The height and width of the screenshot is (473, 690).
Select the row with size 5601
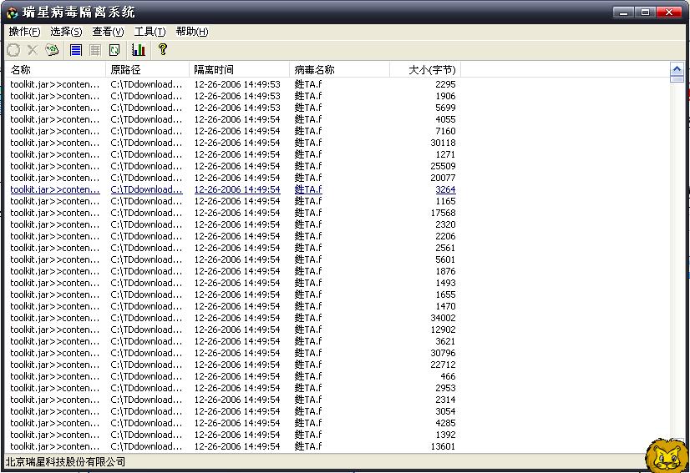(x=233, y=259)
